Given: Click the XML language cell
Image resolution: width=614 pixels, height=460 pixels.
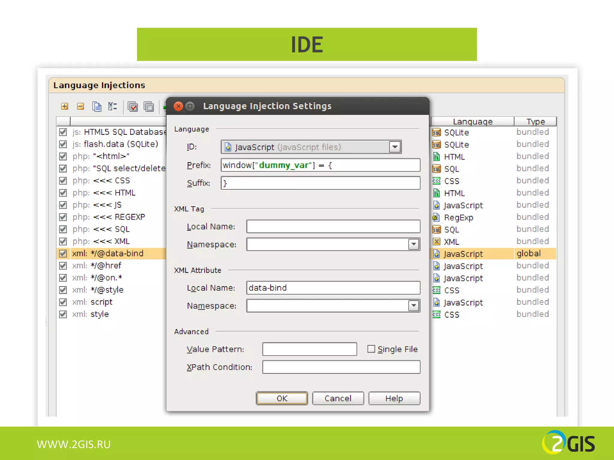Looking at the screenshot, I should click(472, 242).
